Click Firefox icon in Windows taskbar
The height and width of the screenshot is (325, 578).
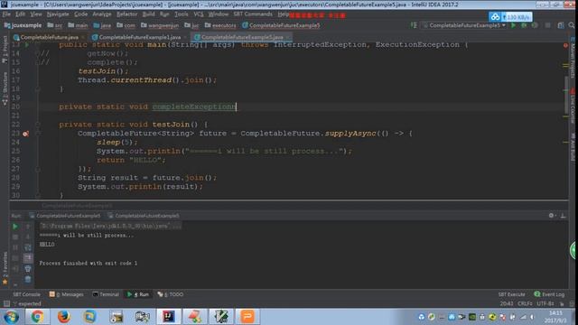[63, 316]
